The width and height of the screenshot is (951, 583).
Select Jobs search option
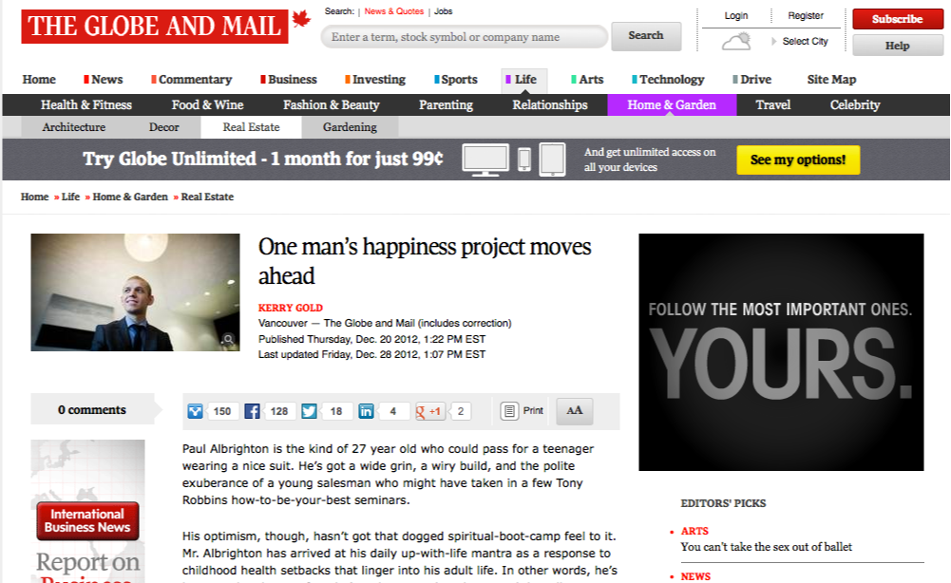(444, 10)
